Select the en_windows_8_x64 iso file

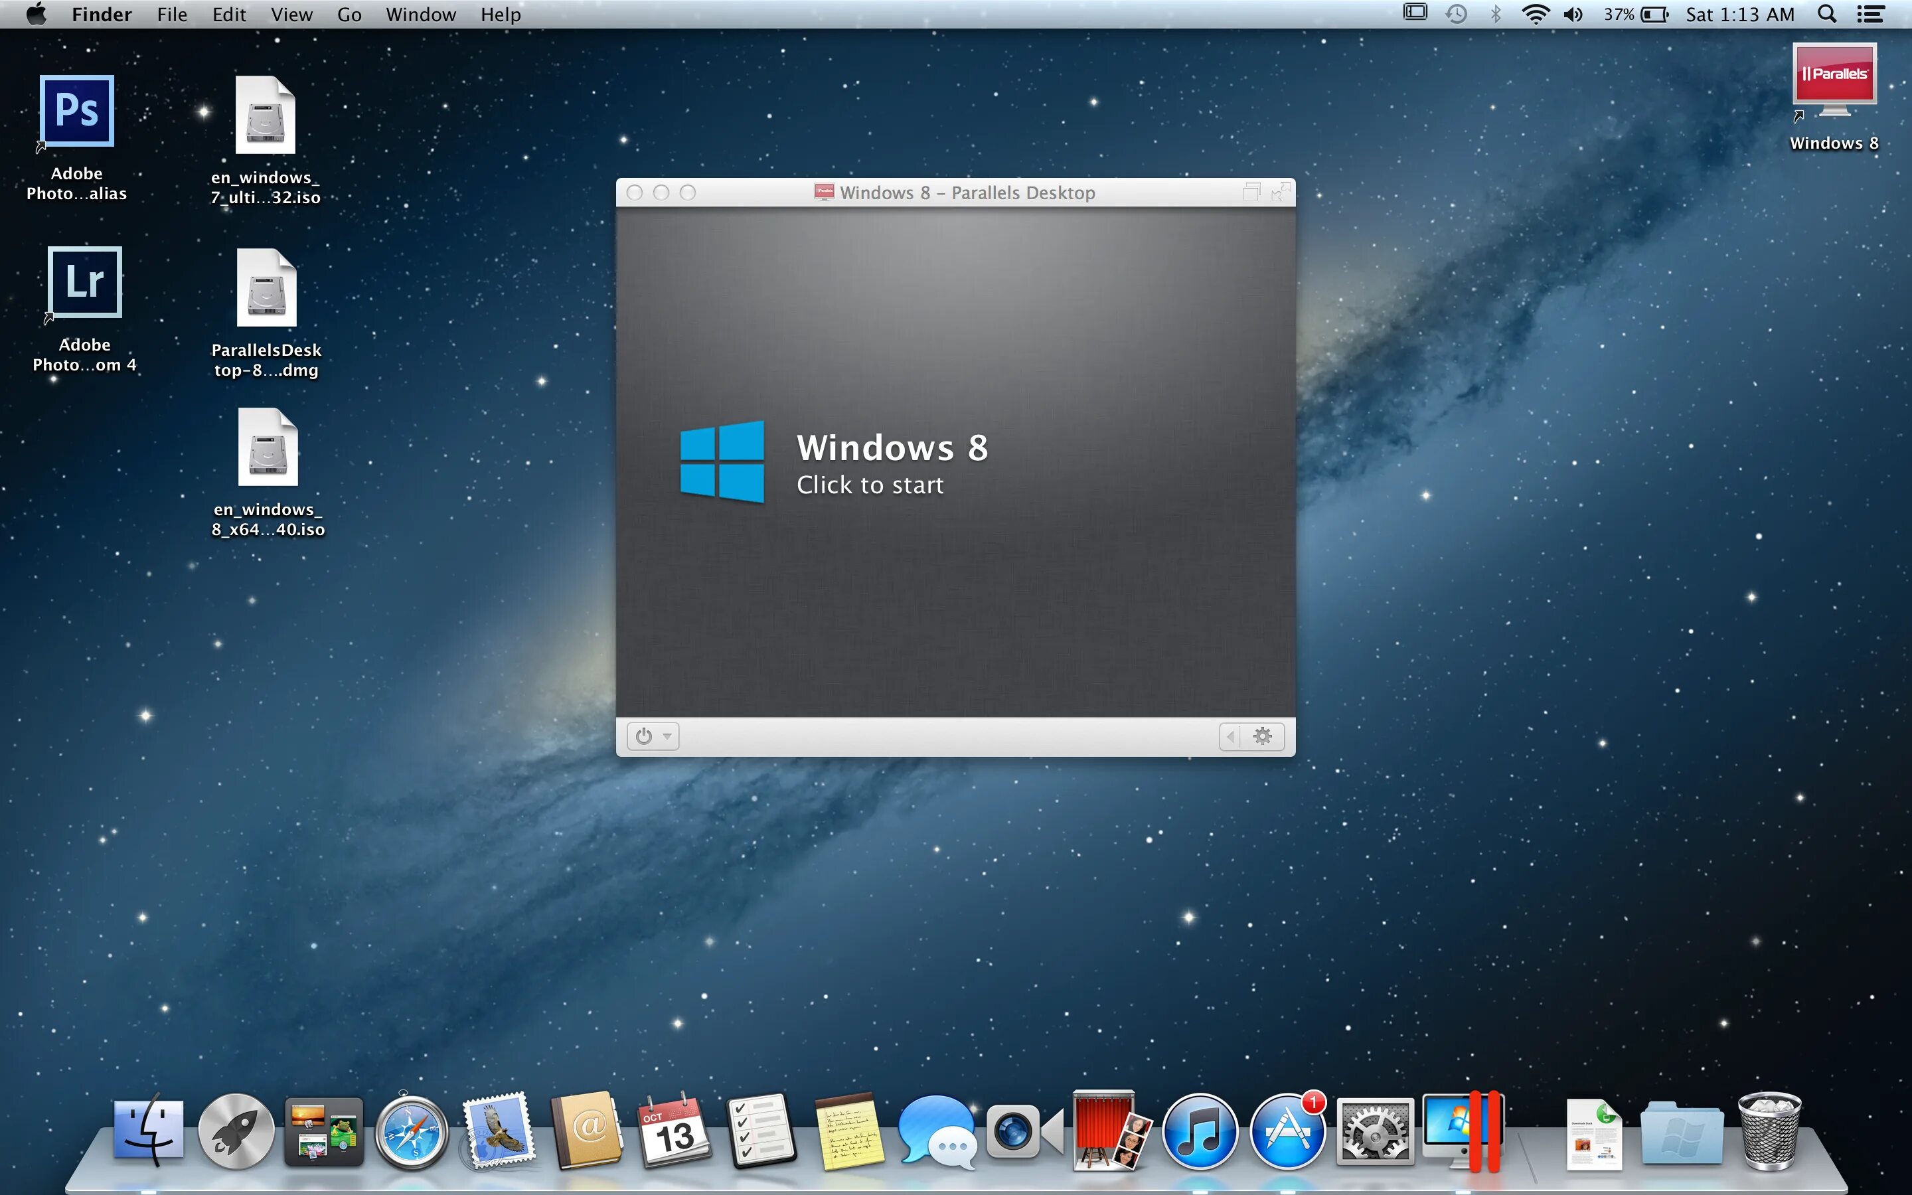[268, 473]
